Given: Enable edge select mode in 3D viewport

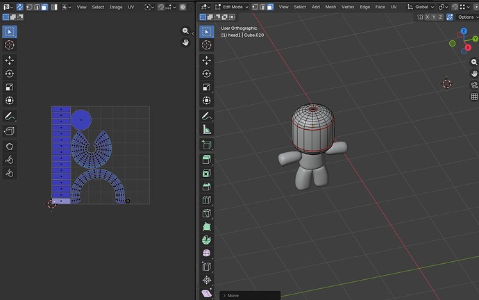Looking at the screenshot, I should click(262, 7).
